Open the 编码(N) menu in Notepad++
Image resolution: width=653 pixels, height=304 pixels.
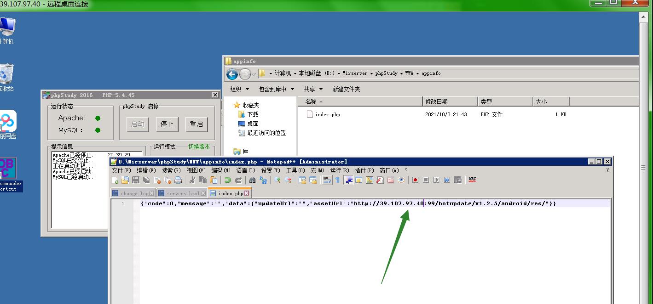pyautogui.click(x=220, y=170)
